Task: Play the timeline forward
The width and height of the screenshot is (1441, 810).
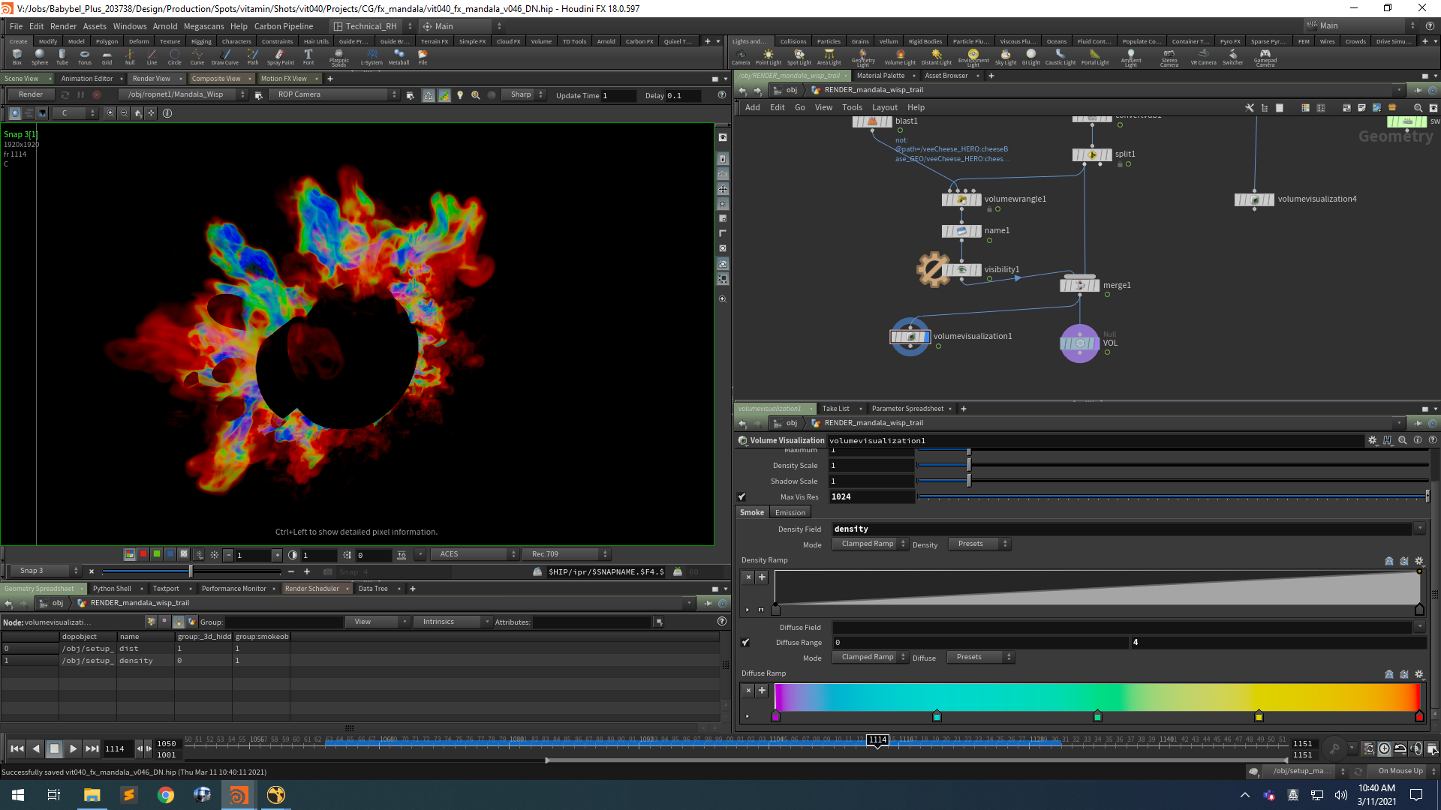Action: 73,748
